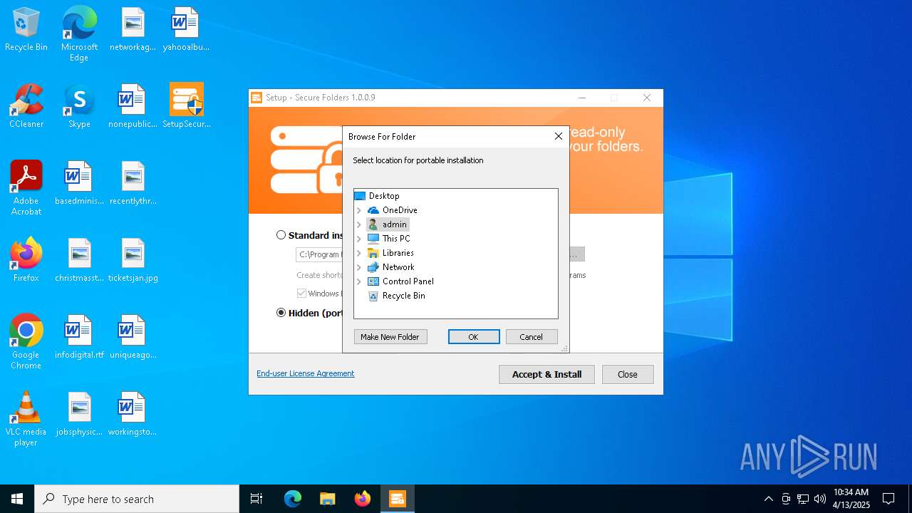Image resolution: width=912 pixels, height=513 pixels.
Task: Open the Google Chrome desktop shortcut
Action: tap(26, 342)
